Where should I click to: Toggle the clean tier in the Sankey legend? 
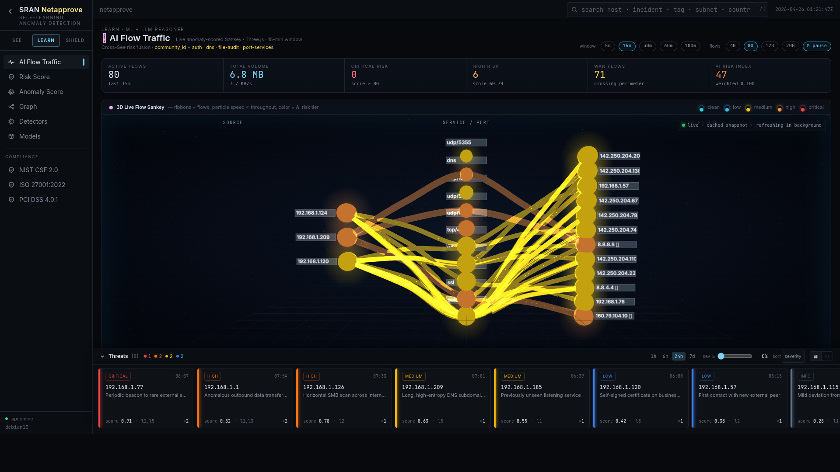click(x=709, y=107)
